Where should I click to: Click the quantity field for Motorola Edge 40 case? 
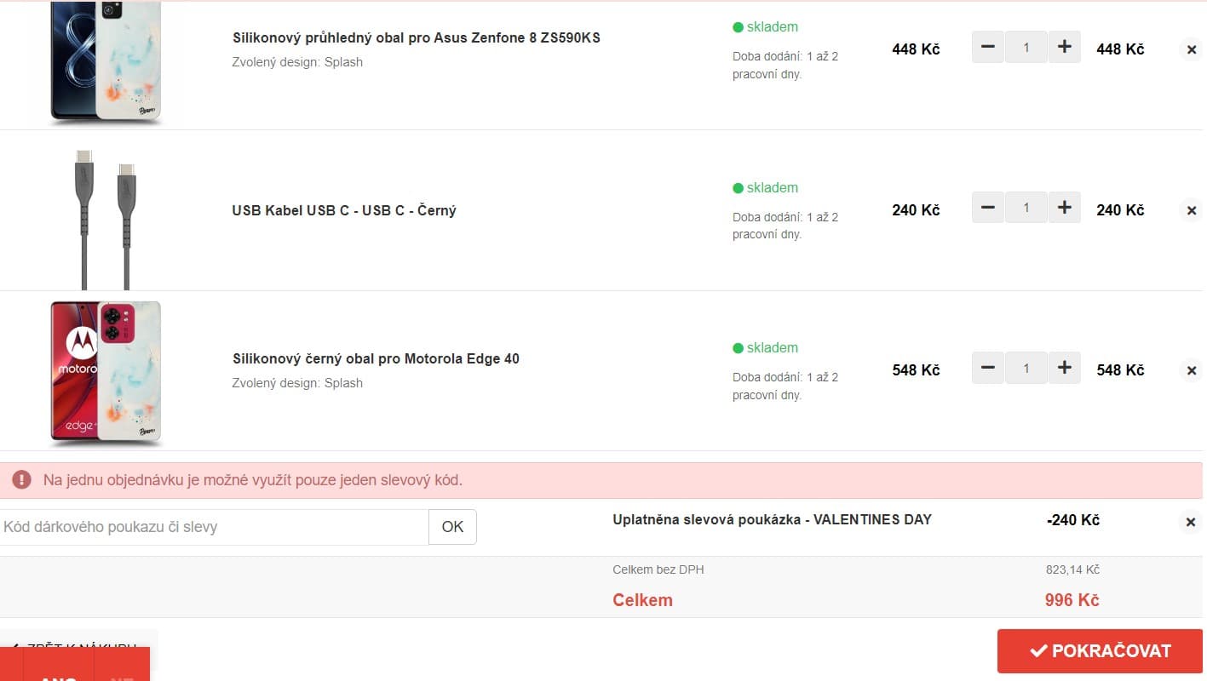pos(1026,368)
